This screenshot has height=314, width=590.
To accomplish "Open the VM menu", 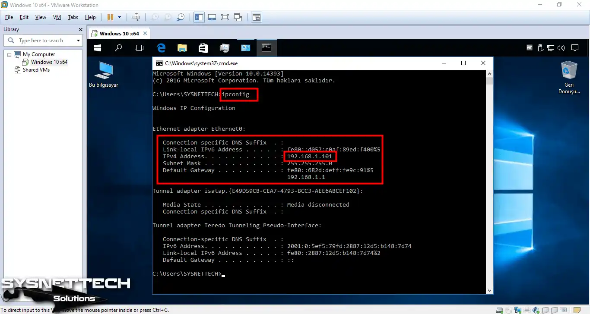I will coord(57,17).
